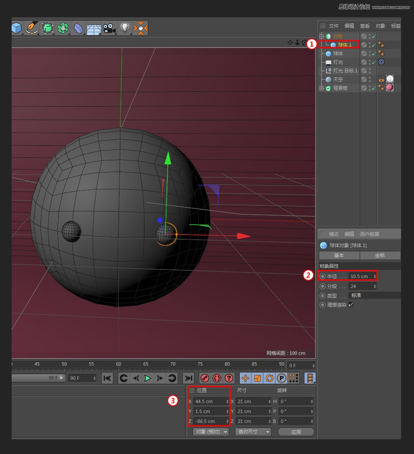Viewport: 414px width, 454px height.
Task: Click the Move tool icon below the timeline
Action: click(x=245, y=378)
